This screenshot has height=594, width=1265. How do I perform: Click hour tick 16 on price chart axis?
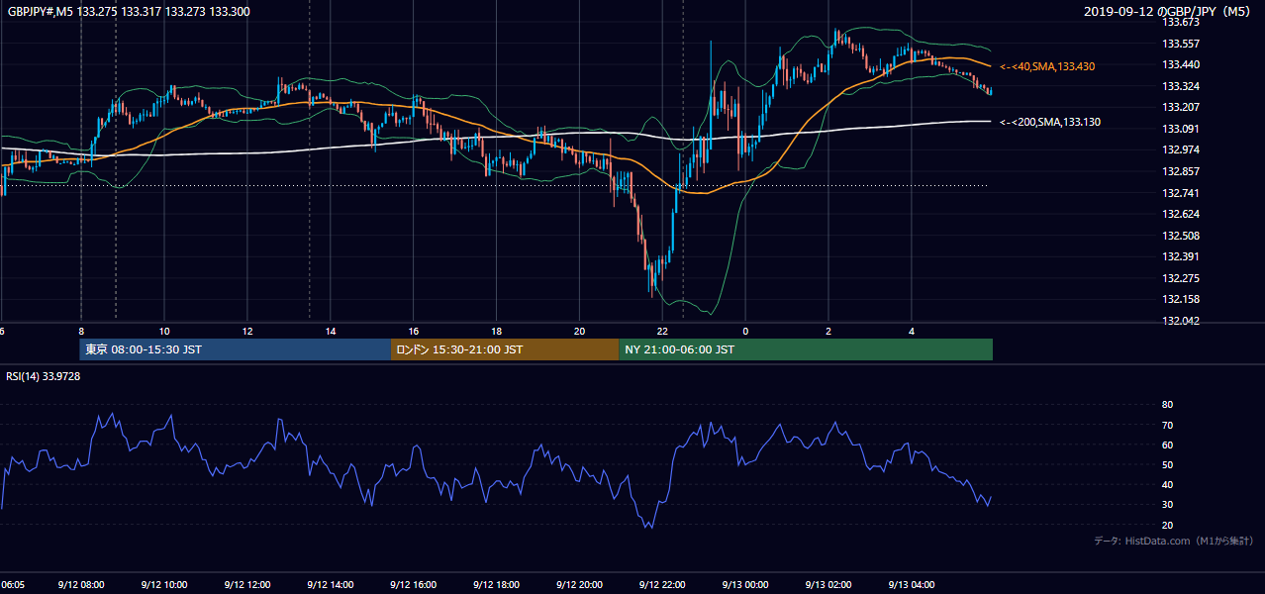click(414, 332)
